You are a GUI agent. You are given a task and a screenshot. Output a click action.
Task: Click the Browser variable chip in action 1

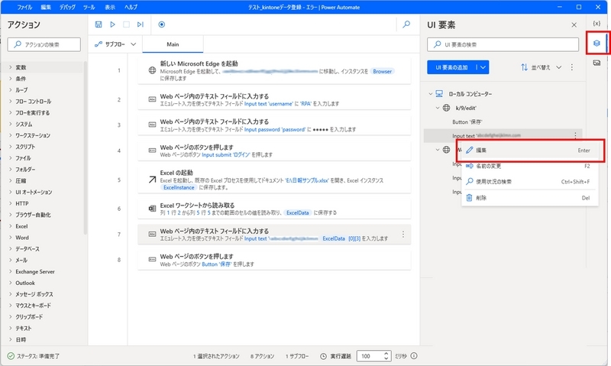click(x=382, y=71)
